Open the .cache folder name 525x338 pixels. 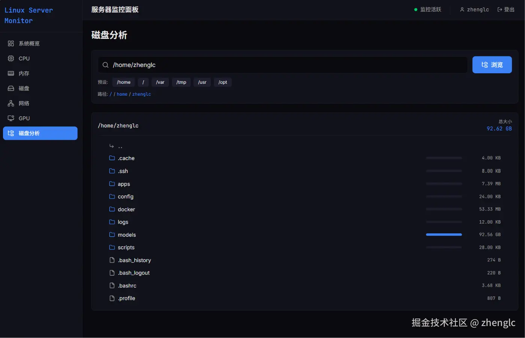tap(126, 158)
